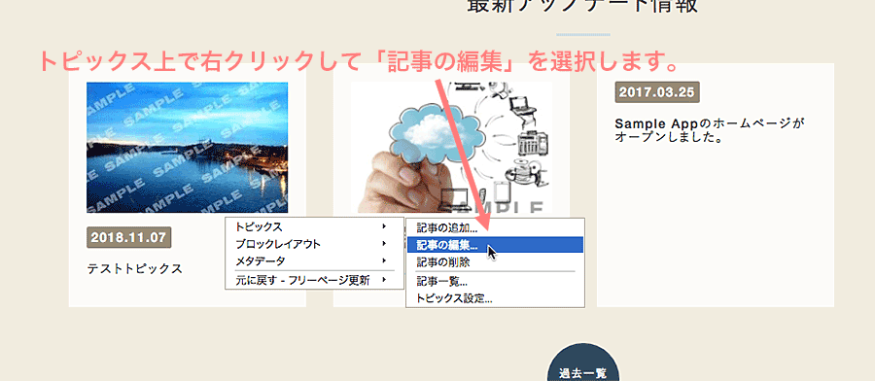Click the blue harbor night thumbnail
This screenshot has height=381, width=875.
pyautogui.click(x=187, y=148)
